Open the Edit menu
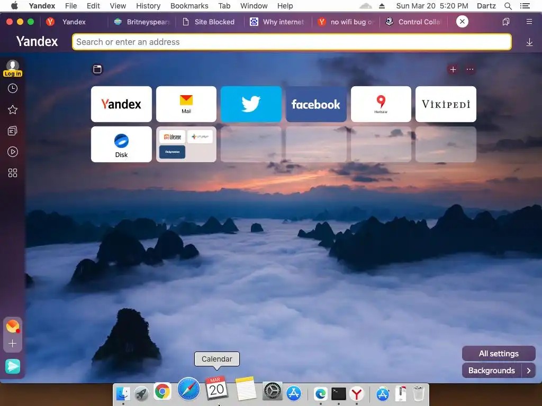 [93, 6]
